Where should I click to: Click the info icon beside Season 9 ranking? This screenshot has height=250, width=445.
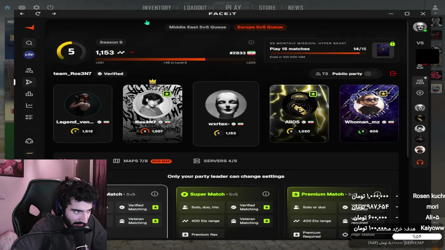(251, 42)
